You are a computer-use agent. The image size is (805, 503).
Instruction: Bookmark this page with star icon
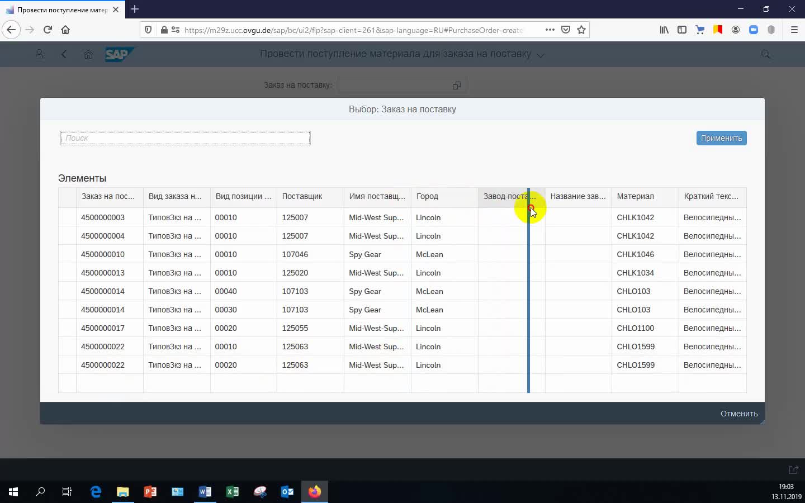point(581,30)
